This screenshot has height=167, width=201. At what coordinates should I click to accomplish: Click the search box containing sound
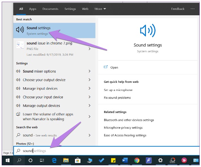106,151
